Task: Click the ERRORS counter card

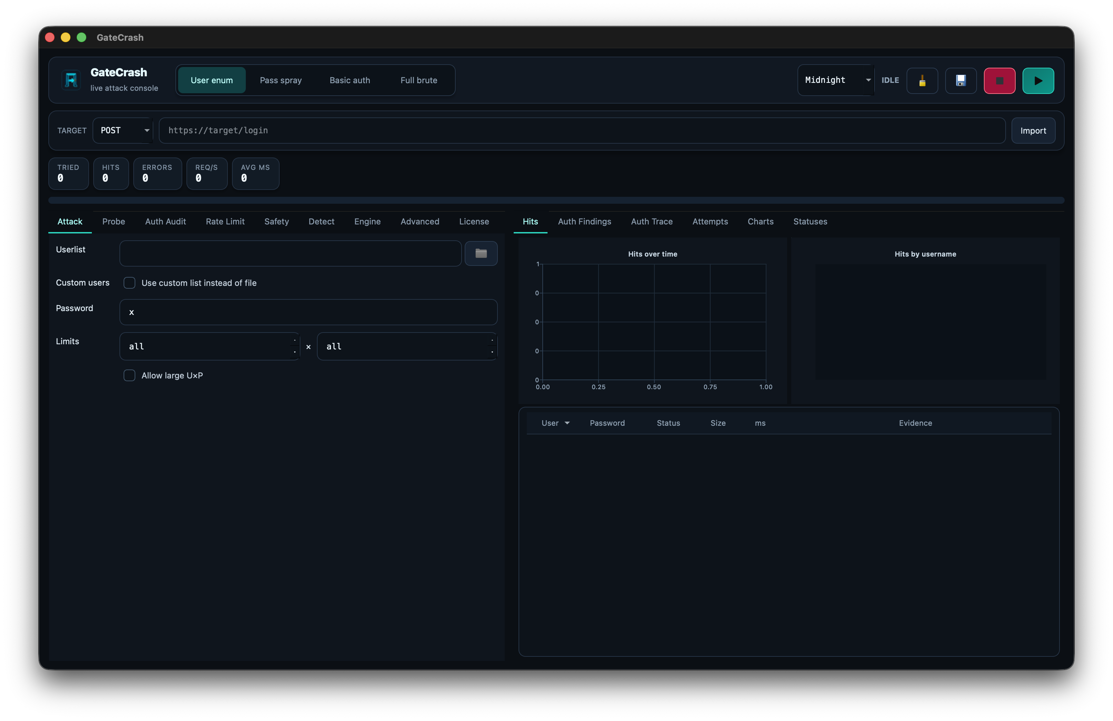Action: 157,174
